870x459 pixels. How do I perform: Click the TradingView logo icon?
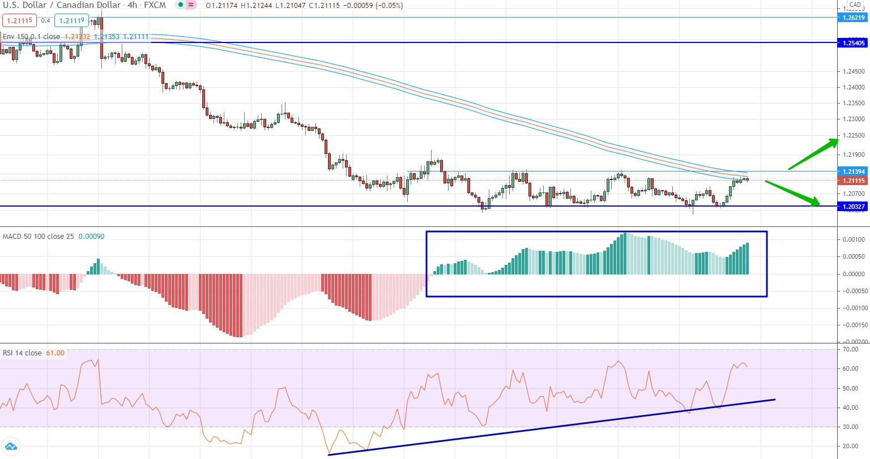[11, 447]
